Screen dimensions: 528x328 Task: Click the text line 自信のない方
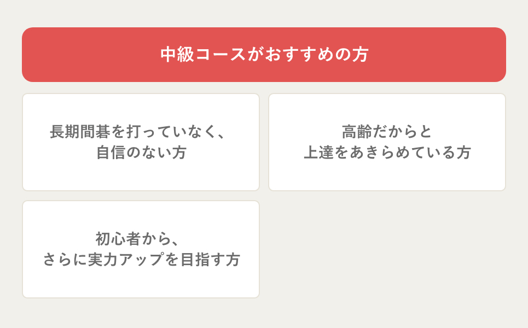click(x=141, y=153)
